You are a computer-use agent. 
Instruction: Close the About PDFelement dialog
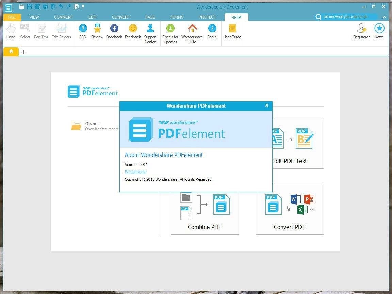267,105
